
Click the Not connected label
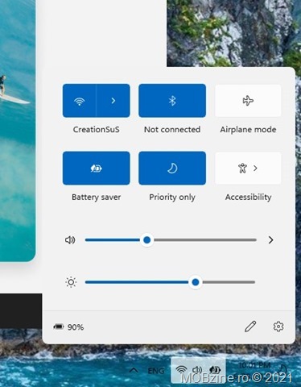[x=172, y=130]
